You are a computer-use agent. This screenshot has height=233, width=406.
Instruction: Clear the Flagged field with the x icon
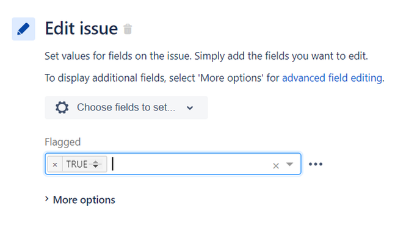tap(276, 166)
